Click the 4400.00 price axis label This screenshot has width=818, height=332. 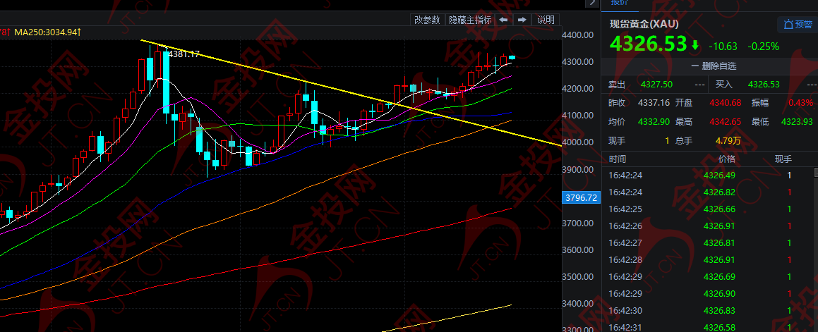(578, 35)
